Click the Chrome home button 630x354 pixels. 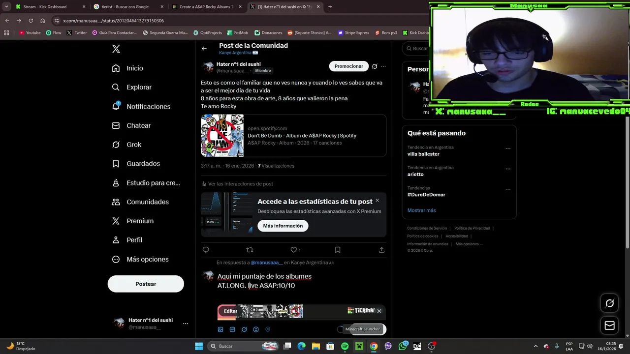[x=43, y=21]
